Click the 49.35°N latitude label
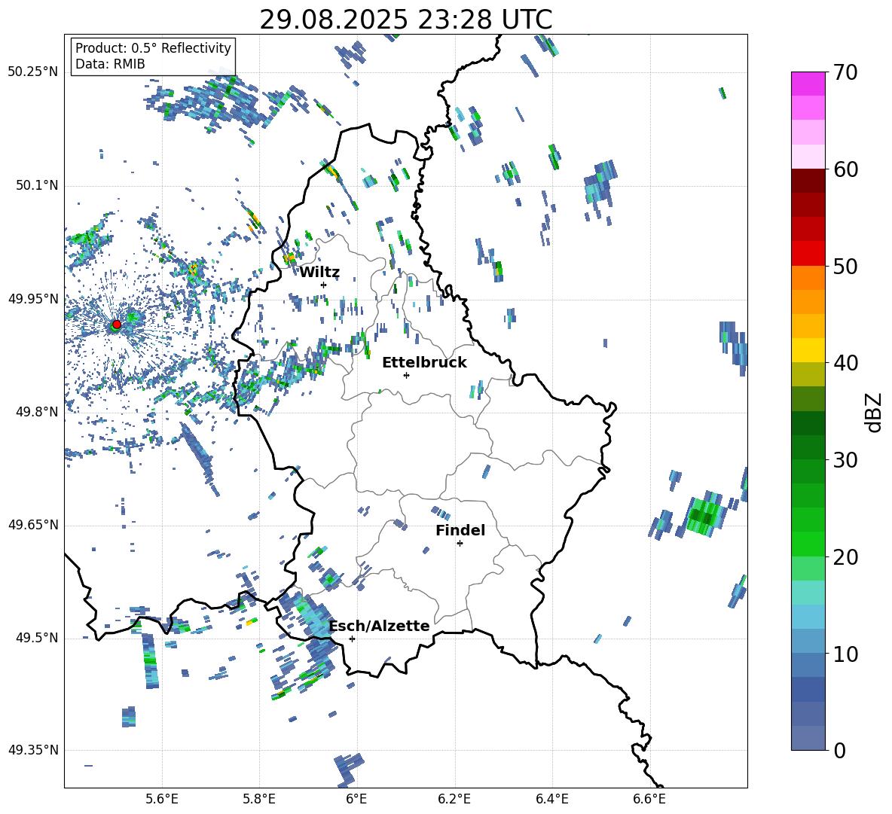Screen dimensions: 892x814 (x=33, y=750)
